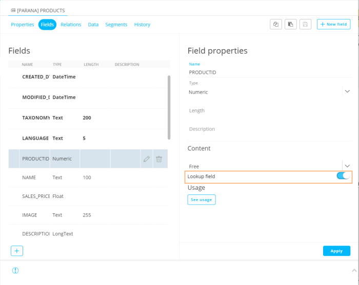
Task: Delete the PRODUCTID field using trash icon
Action: click(x=159, y=159)
